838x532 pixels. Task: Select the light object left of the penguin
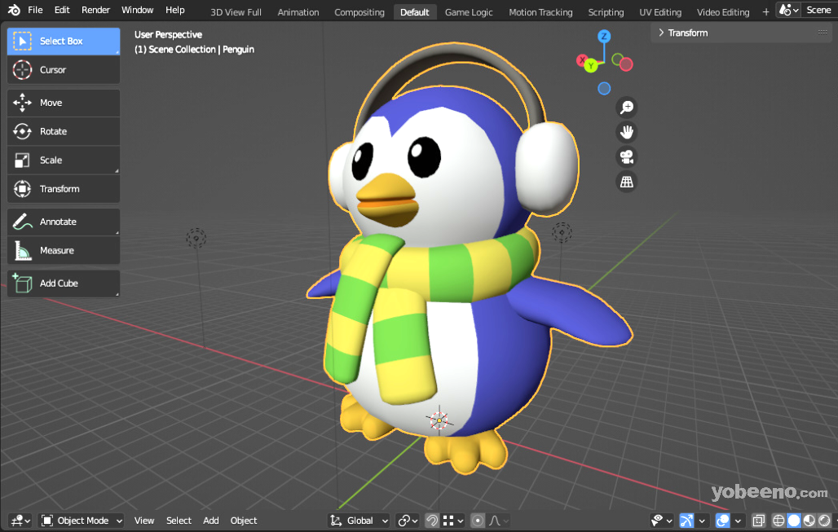[196, 238]
